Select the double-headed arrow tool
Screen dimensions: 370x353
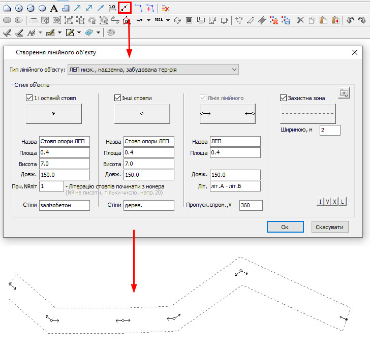[89, 8]
